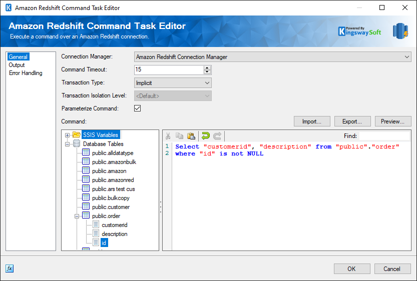
Task: Select the public.amazonbulk table
Action: pos(114,161)
